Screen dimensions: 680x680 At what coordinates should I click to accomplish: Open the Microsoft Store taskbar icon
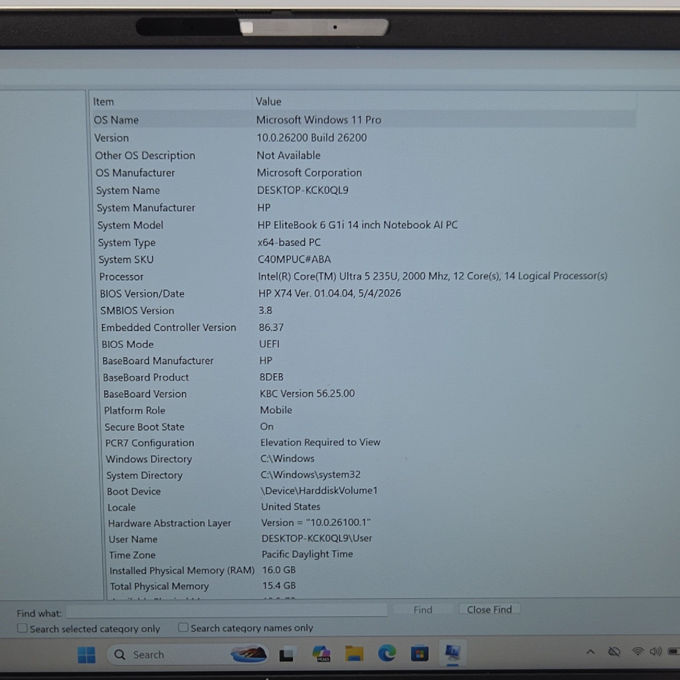click(419, 653)
